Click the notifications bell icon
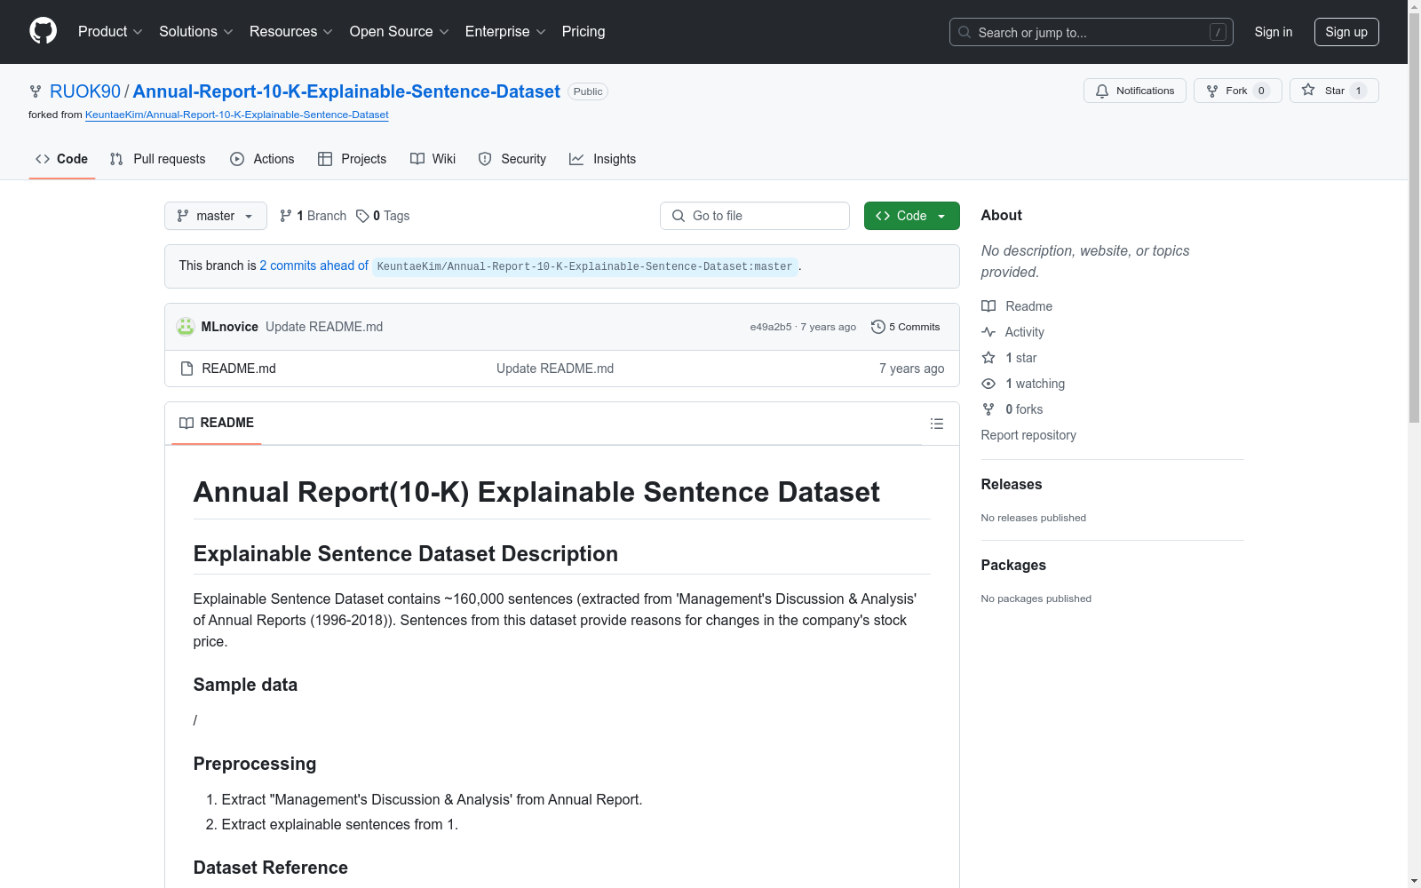The width and height of the screenshot is (1421, 888). pyautogui.click(x=1102, y=91)
